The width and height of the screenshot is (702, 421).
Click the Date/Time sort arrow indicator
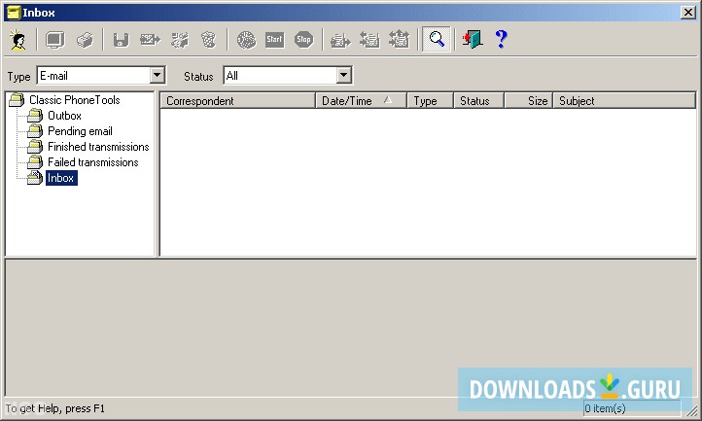click(388, 100)
